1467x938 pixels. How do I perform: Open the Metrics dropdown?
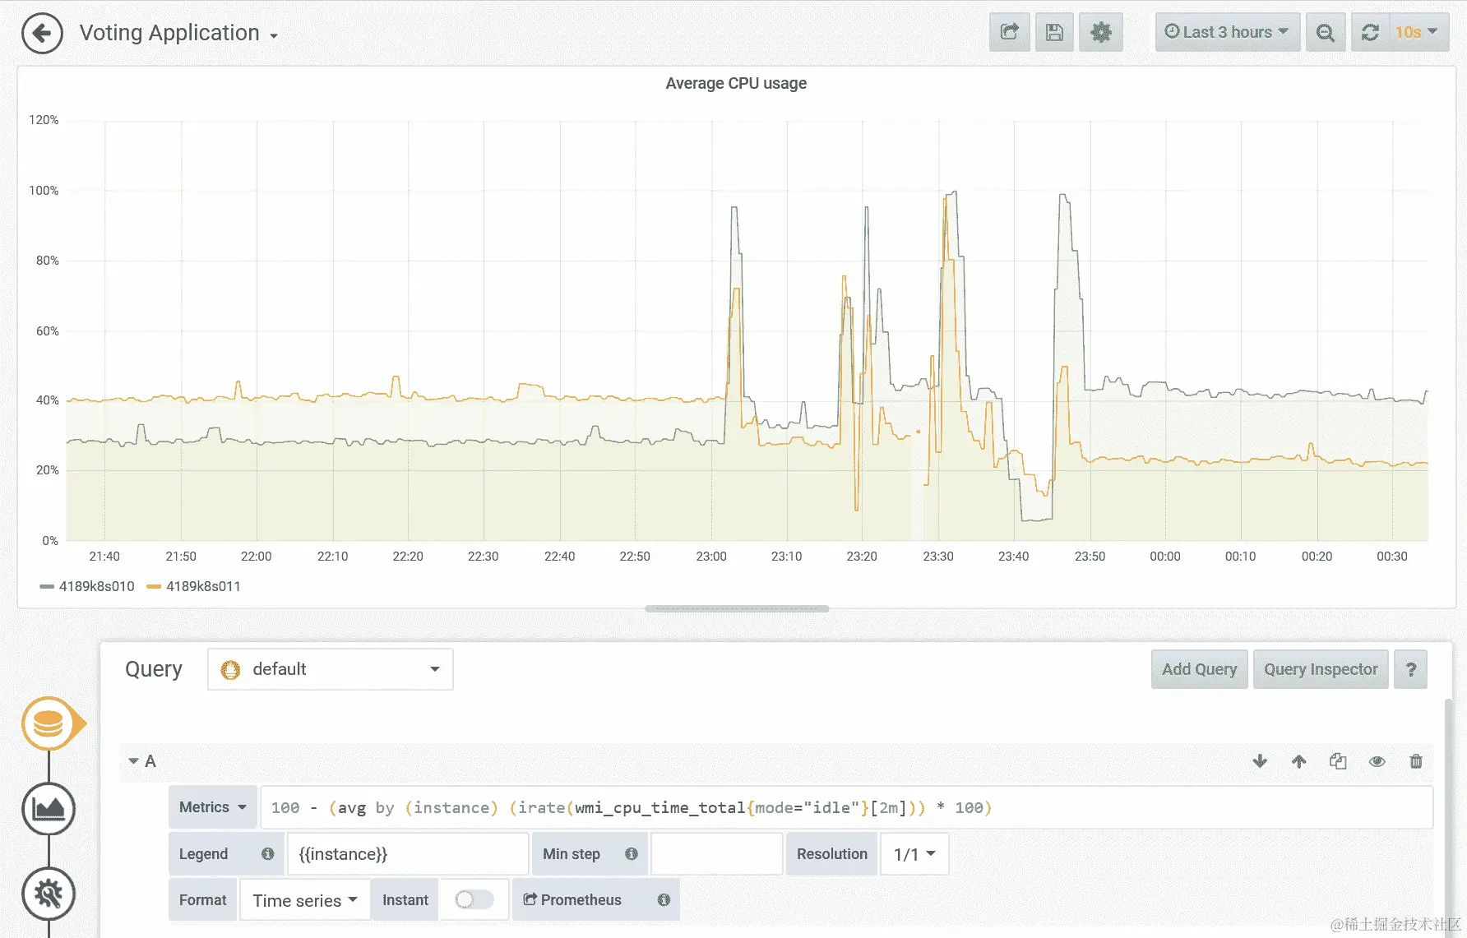click(212, 807)
